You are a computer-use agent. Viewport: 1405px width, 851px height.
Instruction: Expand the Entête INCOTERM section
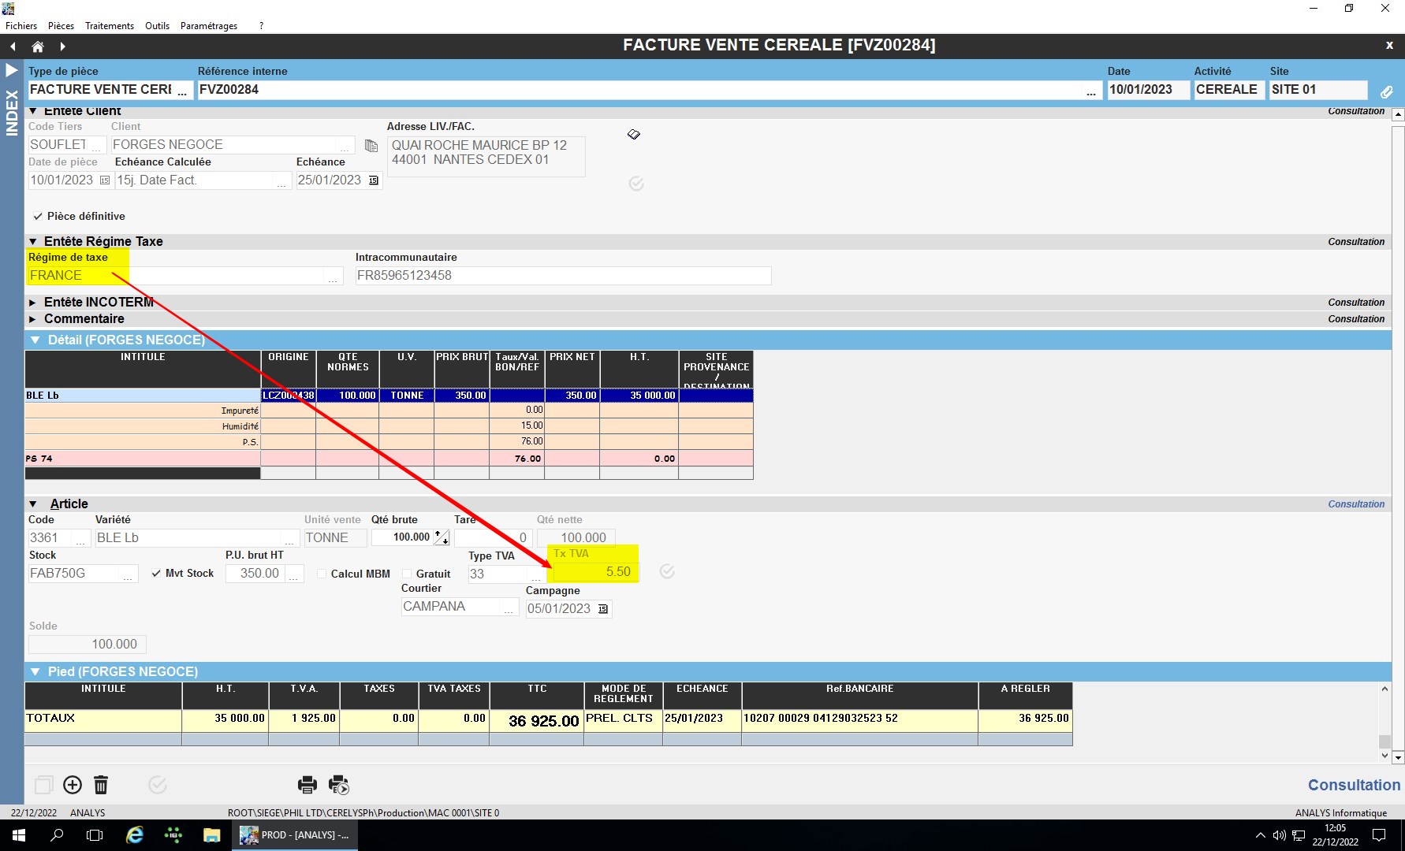coord(33,303)
